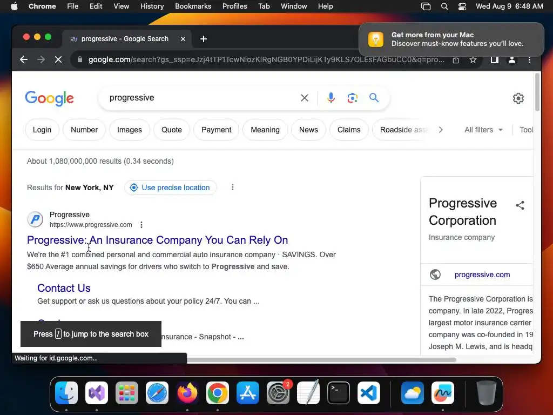Viewport: 553px width, 415px height.
Task: Select the Images filter chip
Action: [x=130, y=130]
